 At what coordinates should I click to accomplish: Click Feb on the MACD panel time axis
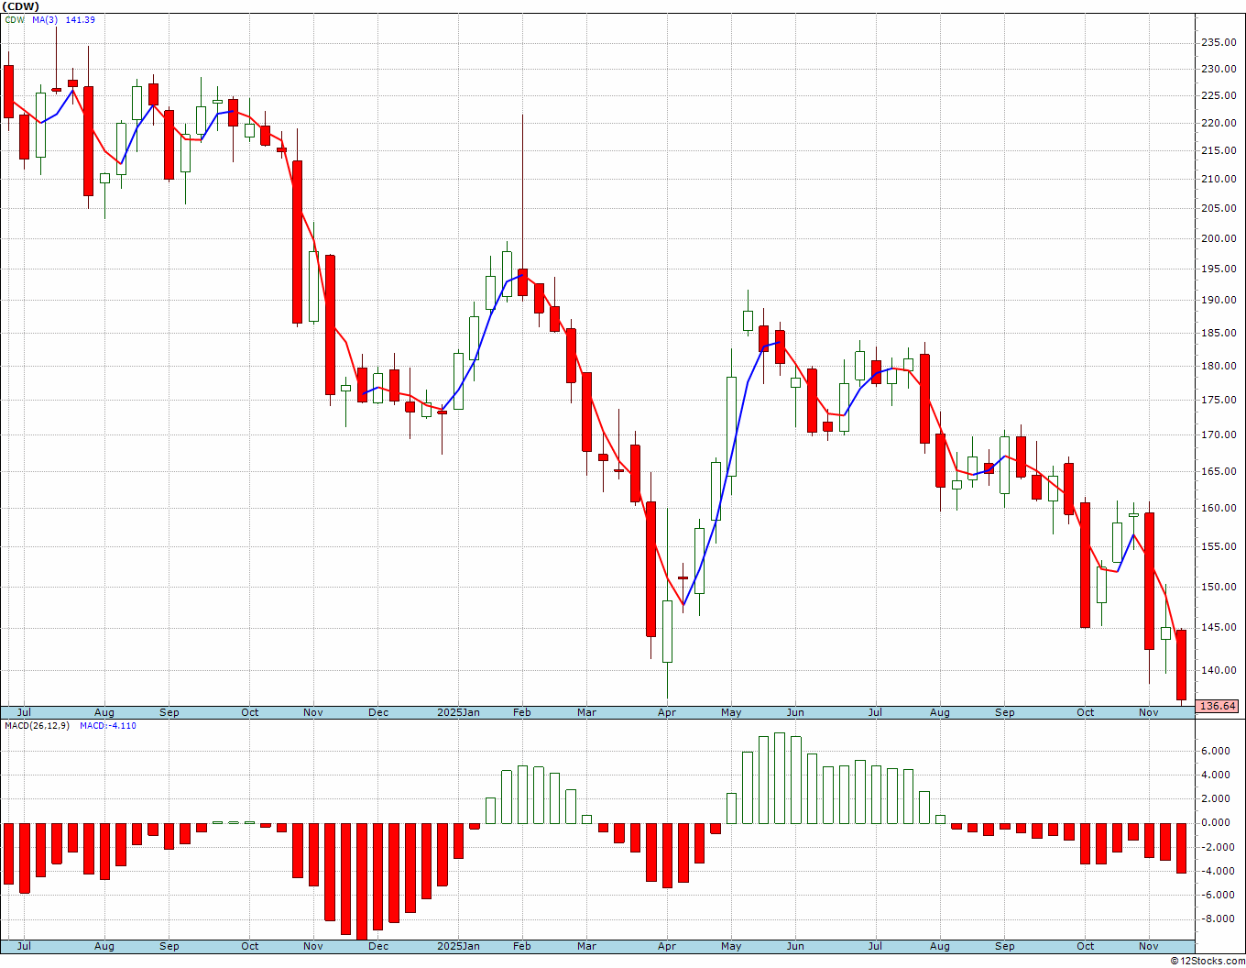(522, 946)
